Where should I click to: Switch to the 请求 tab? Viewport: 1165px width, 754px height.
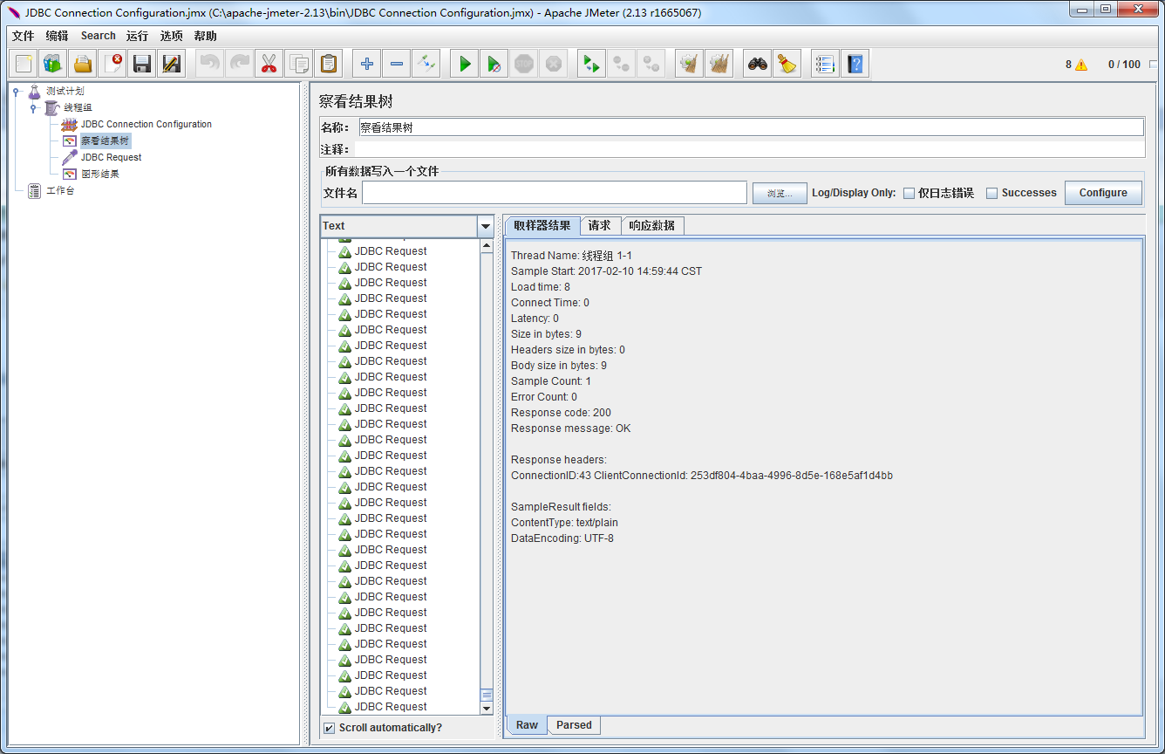pos(600,226)
